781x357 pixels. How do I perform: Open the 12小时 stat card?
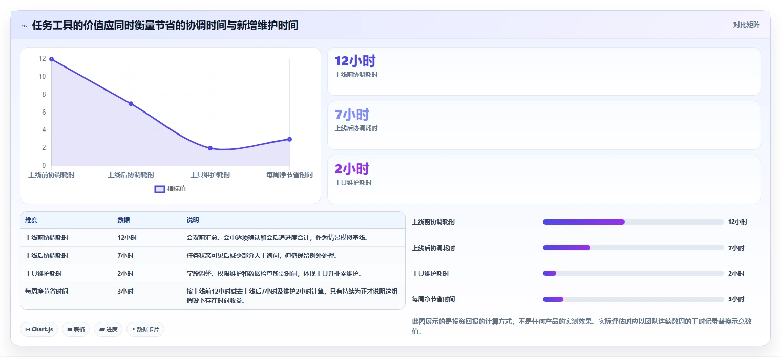(x=544, y=72)
